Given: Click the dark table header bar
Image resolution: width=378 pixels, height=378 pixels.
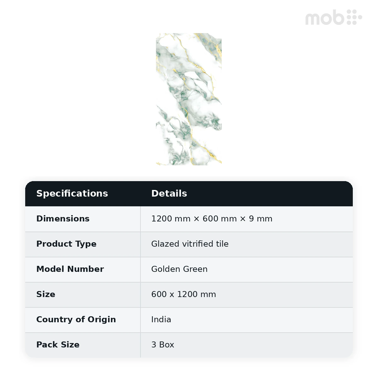Looking at the screenshot, I should coord(189,194).
